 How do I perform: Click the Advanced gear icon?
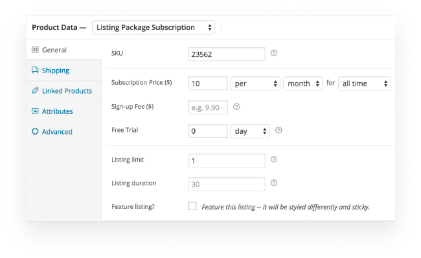pyautogui.click(x=35, y=131)
